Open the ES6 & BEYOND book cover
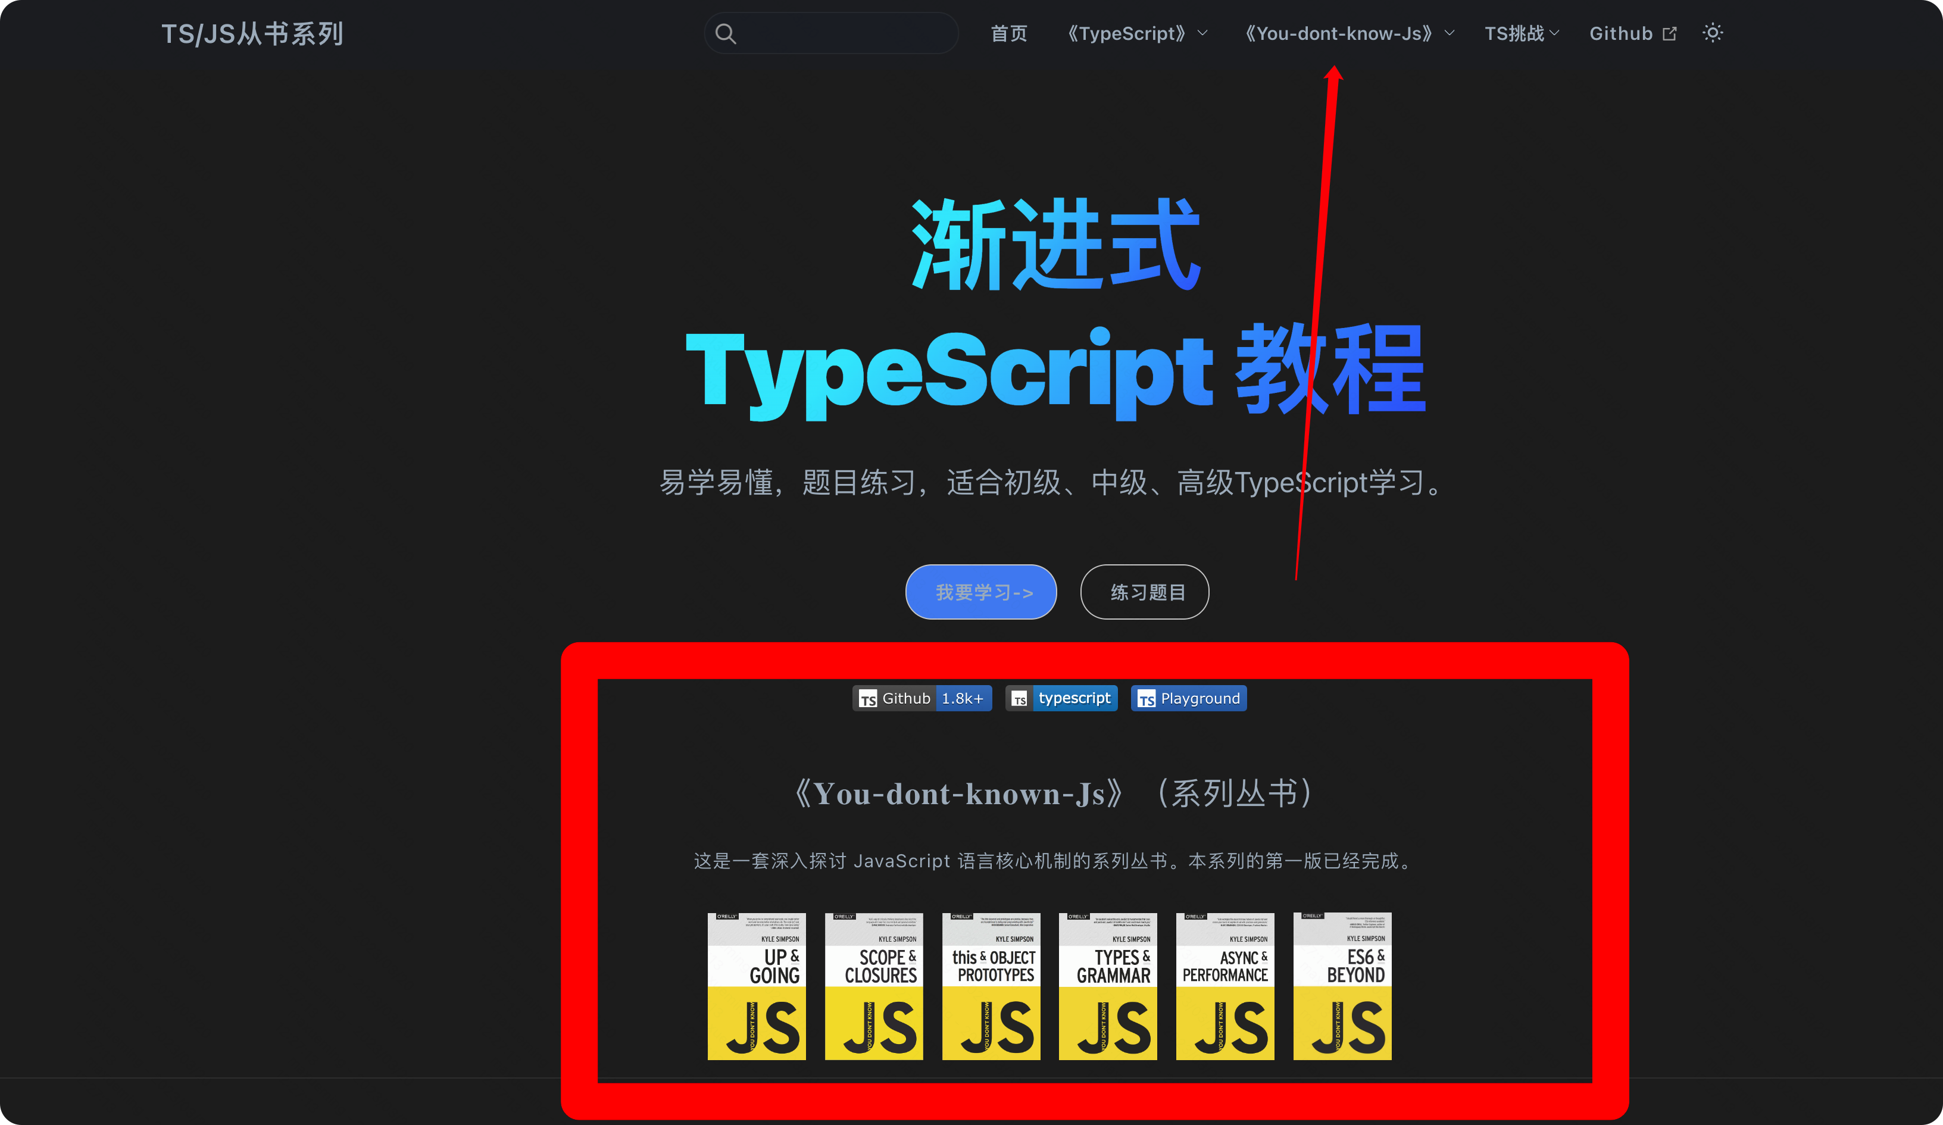This screenshot has width=1943, height=1125. coord(1342,986)
